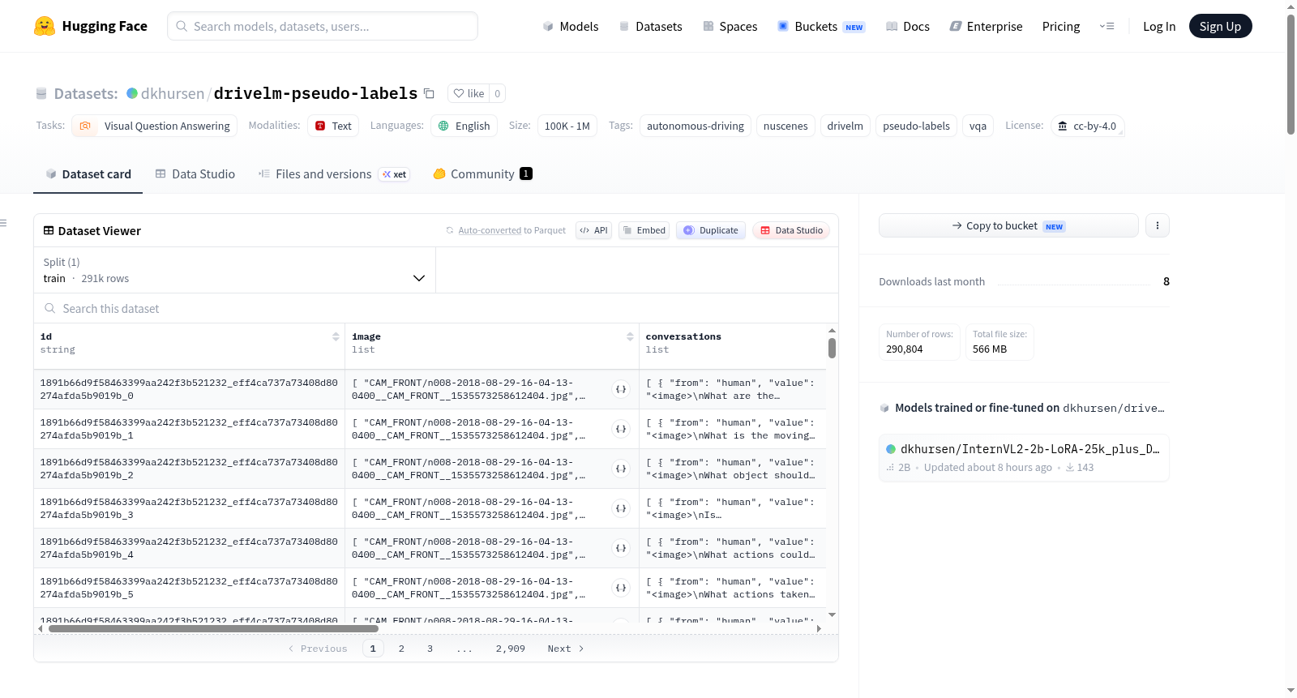This screenshot has height=698, width=1297.
Task: Click the English language tag
Action: (x=464, y=126)
